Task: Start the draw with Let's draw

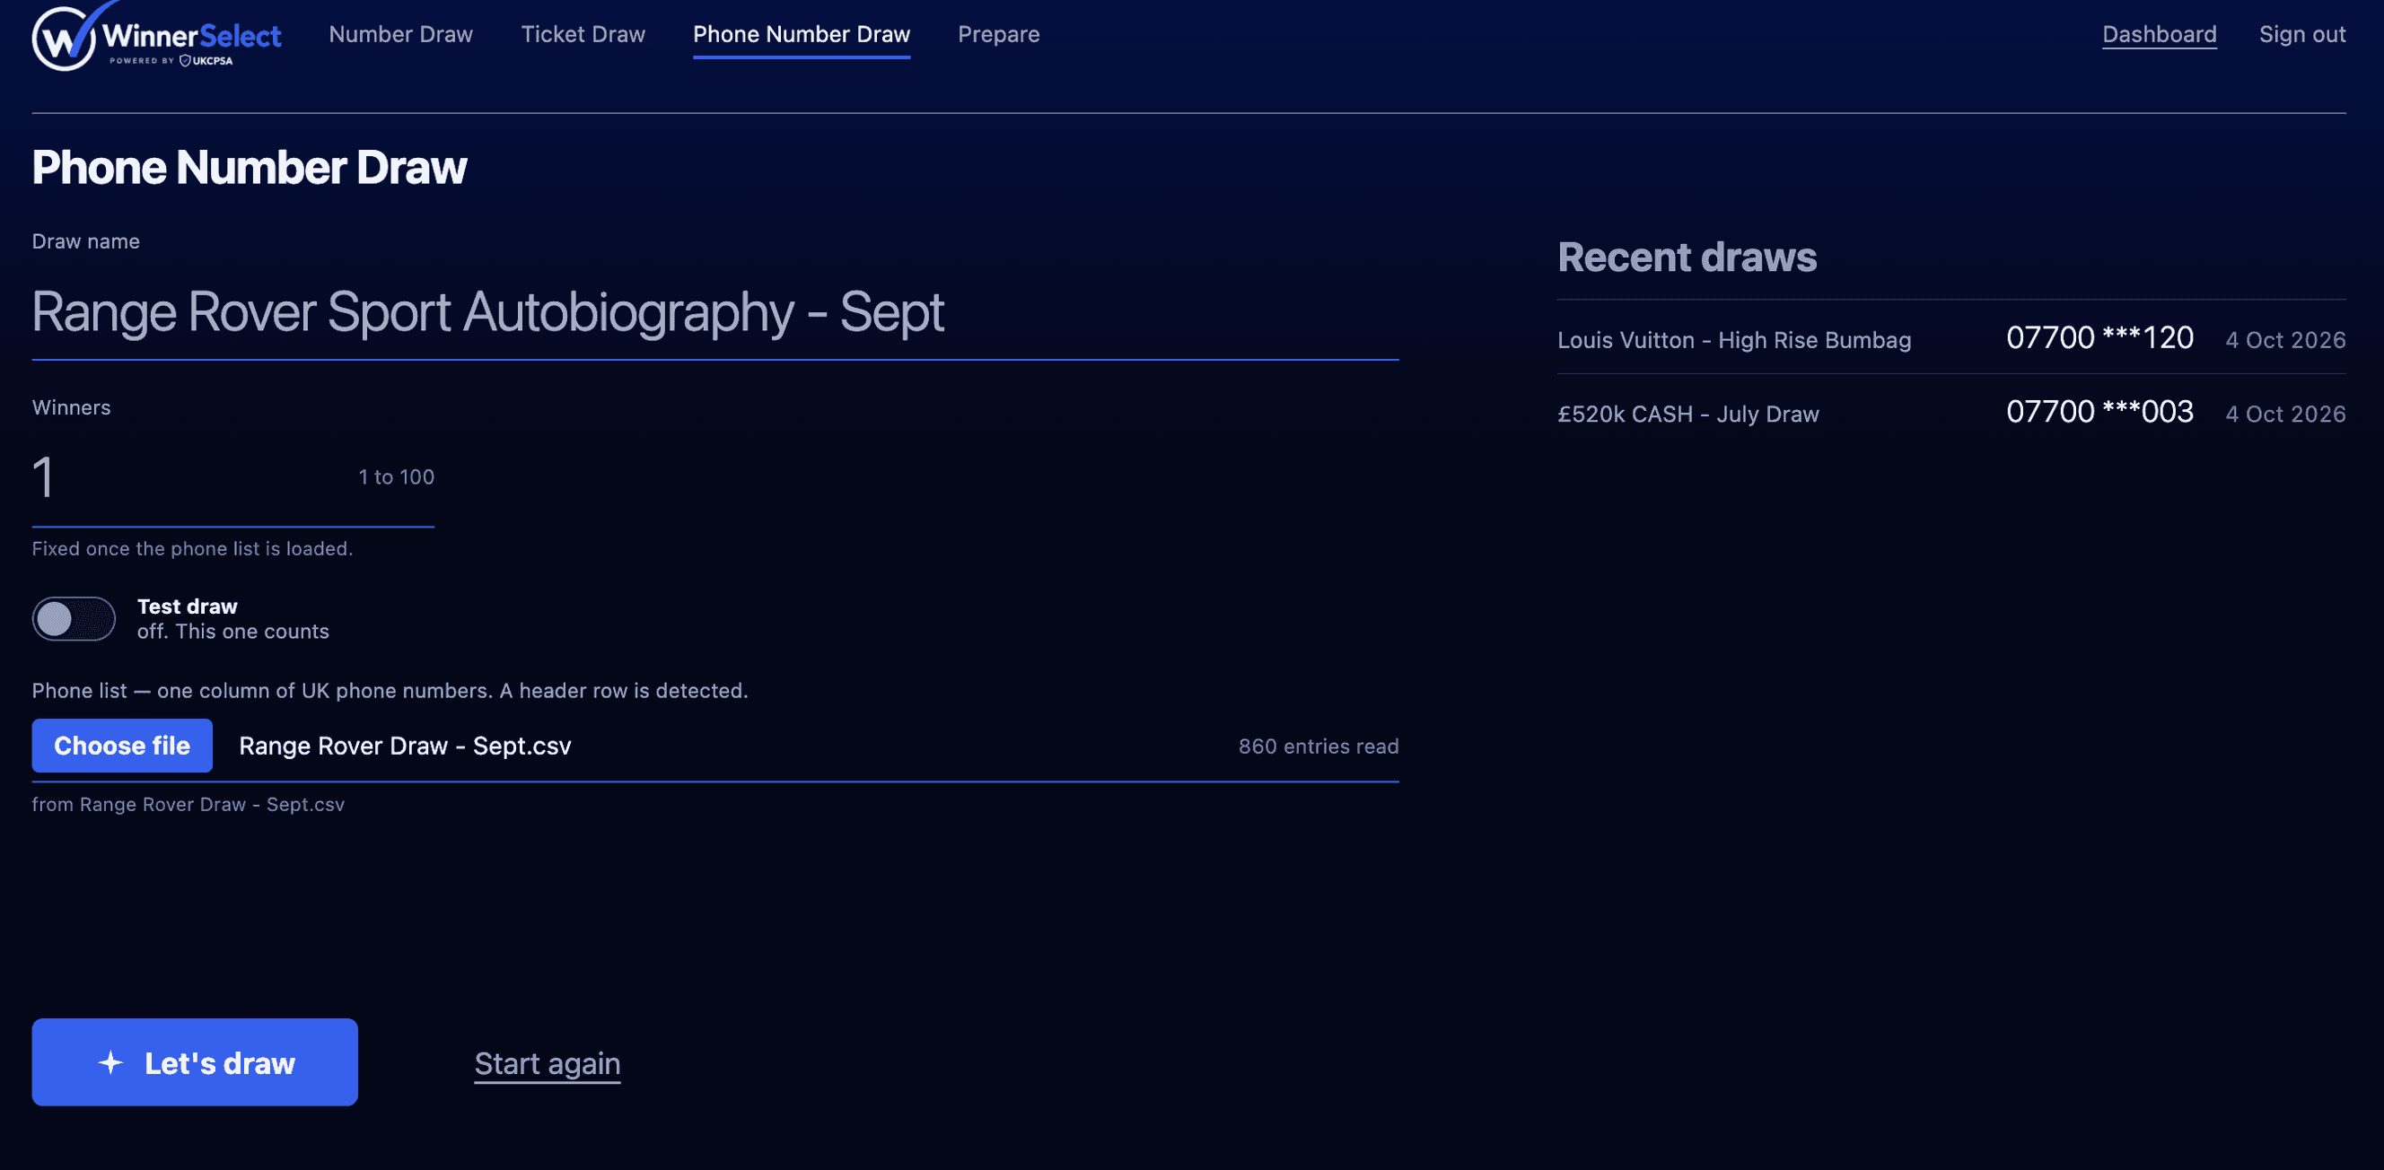Action: [x=196, y=1061]
